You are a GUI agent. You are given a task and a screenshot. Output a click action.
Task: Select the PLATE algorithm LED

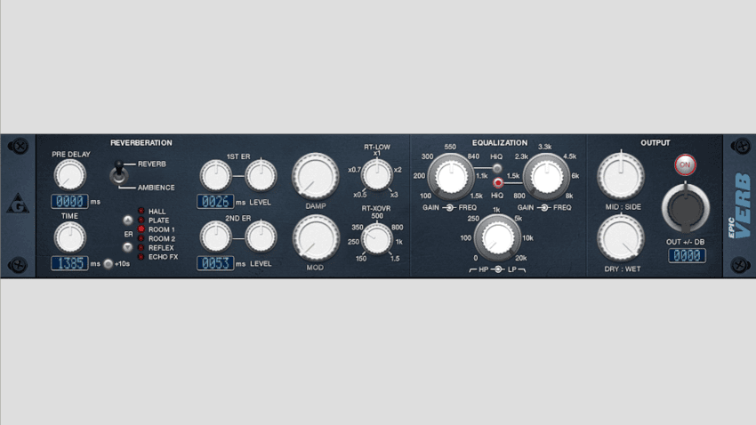tap(141, 221)
